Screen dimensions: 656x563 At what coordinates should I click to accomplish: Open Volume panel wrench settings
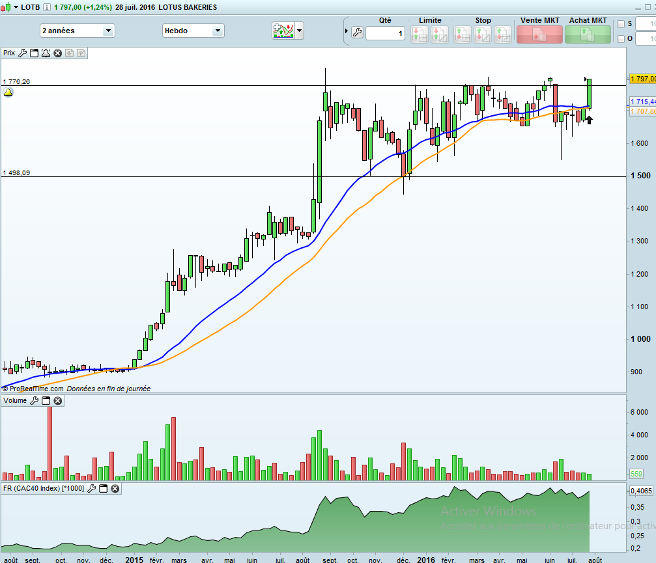35,401
